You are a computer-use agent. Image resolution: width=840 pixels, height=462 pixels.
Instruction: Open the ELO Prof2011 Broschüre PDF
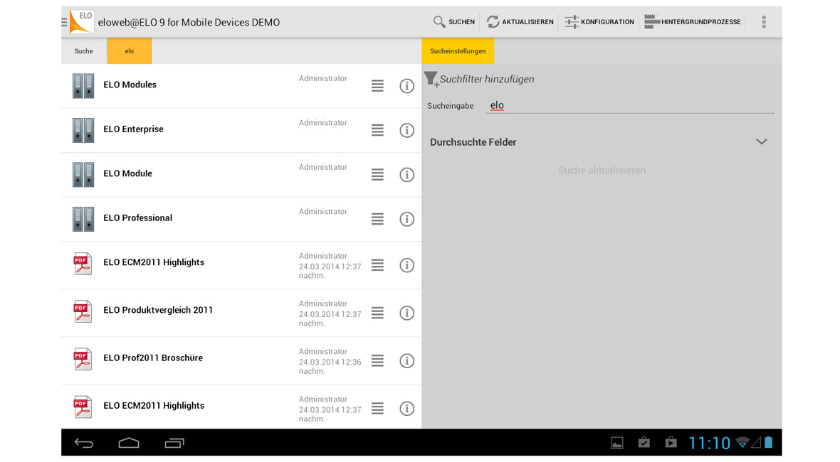pyautogui.click(x=153, y=358)
